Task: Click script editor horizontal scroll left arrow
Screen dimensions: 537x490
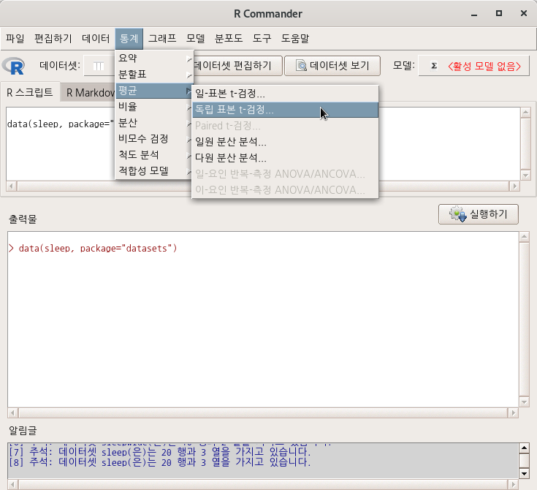Action: click(x=11, y=186)
